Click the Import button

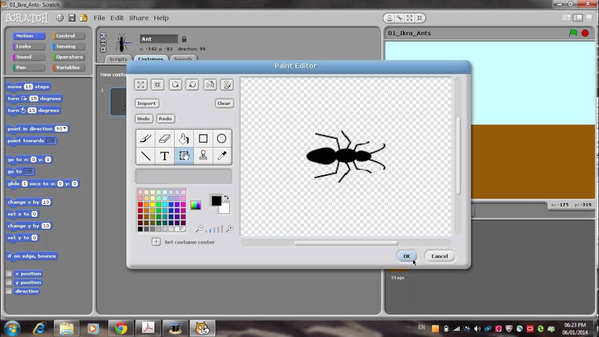[x=146, y=103]
